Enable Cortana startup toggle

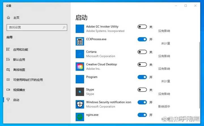(x=142, y=52)
